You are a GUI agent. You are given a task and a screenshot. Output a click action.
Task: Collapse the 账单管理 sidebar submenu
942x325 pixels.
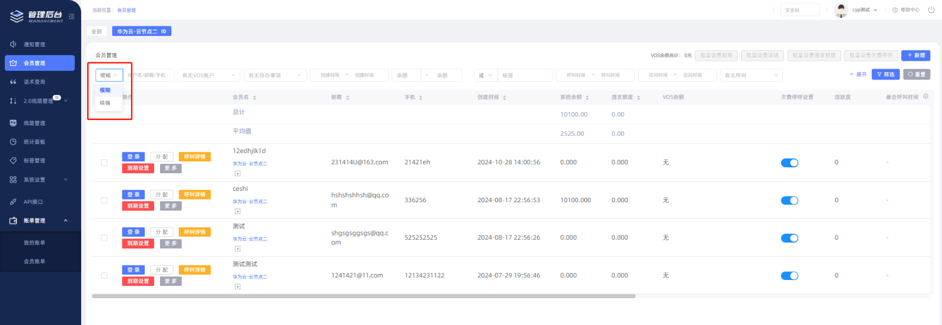tap(66, 221)
